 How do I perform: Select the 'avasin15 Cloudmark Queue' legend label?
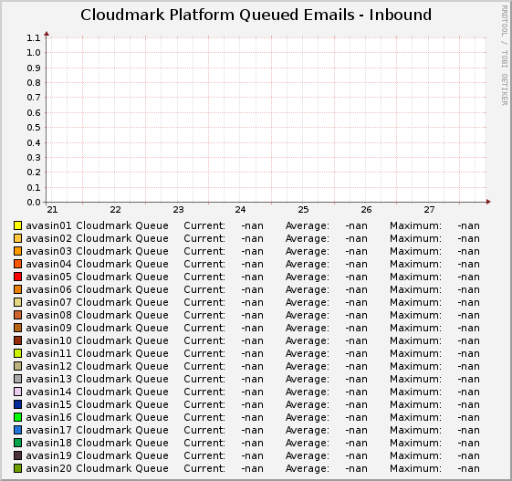pos(97,404)
